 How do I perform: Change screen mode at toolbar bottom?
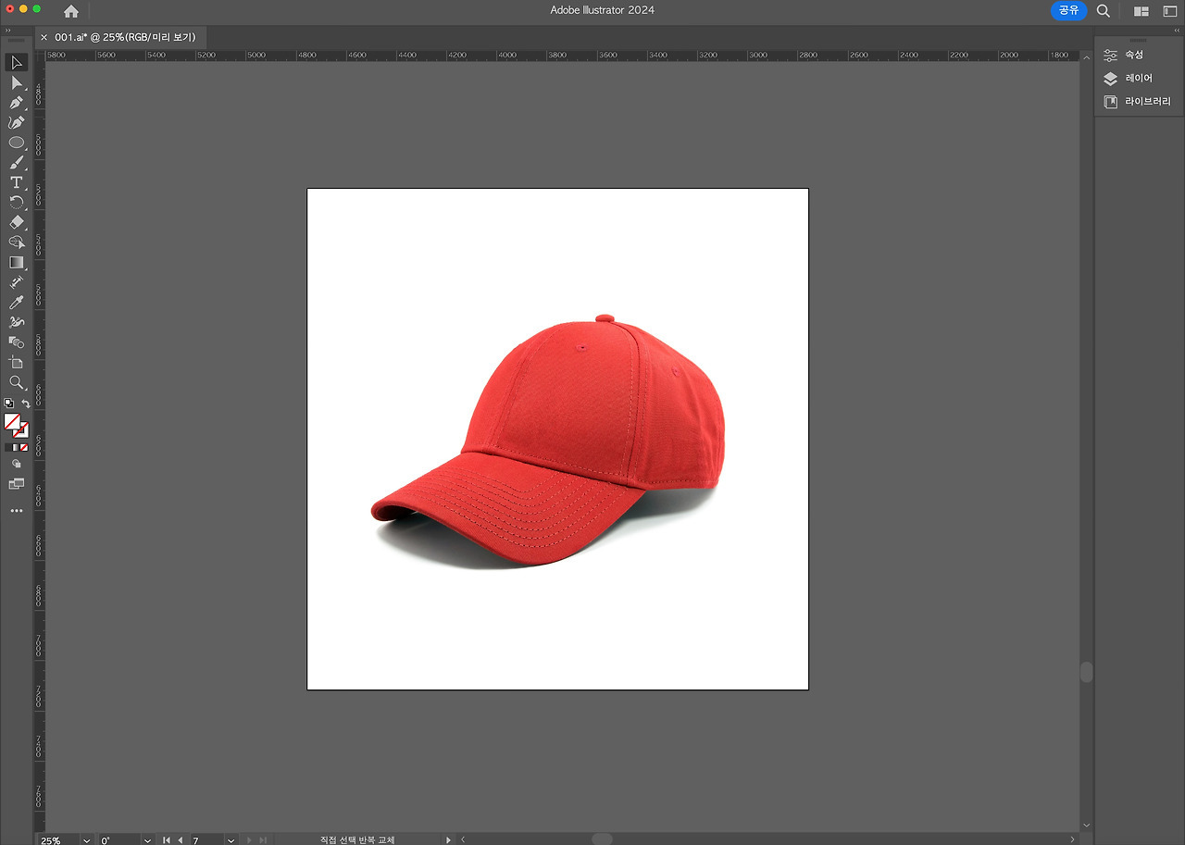[x=17, y=484]
